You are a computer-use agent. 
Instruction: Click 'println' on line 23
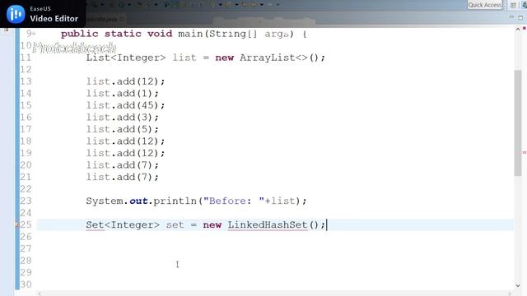pos(175,201)
